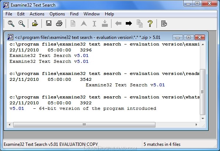
Task: Go back with greyed left arrow
Action: (118, 24)
